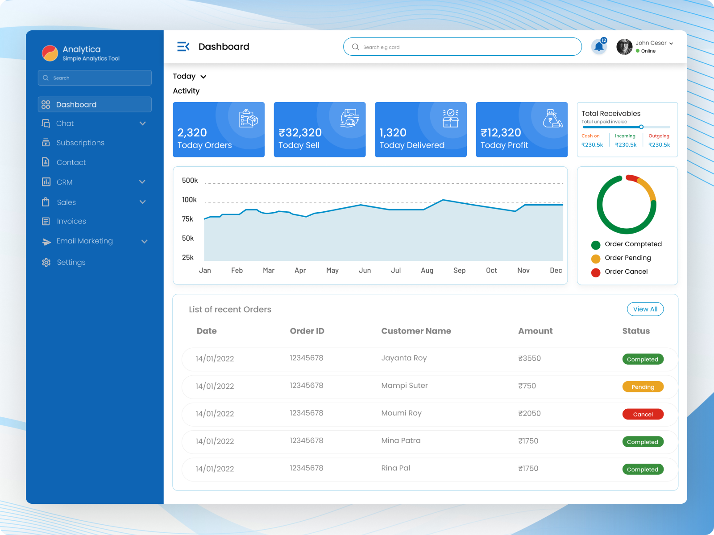Image resolution: width=714 pixels, height=535 pixels.
Task: Open the Sales menu item
Action: tap(66, 202)
